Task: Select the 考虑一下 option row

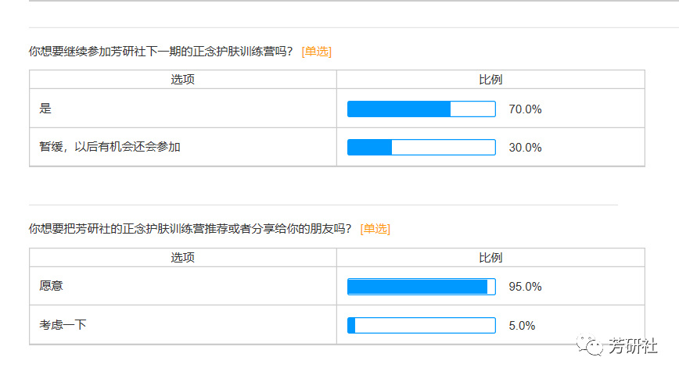Action: click(x=63, y=324)
